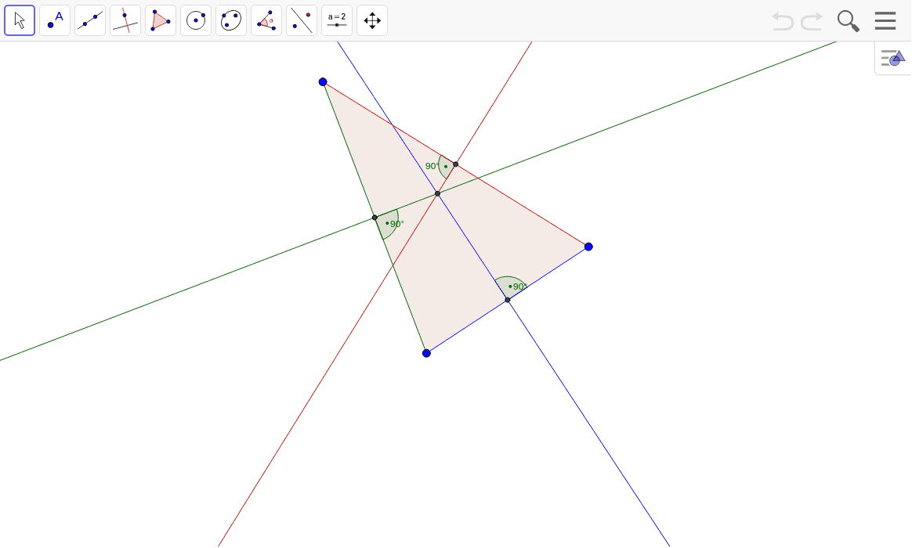The image size is (912, 548).
Task: Redo the last undone action
Action: [812, 21]
